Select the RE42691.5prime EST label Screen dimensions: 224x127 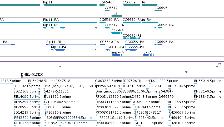[x=27, y=118]
